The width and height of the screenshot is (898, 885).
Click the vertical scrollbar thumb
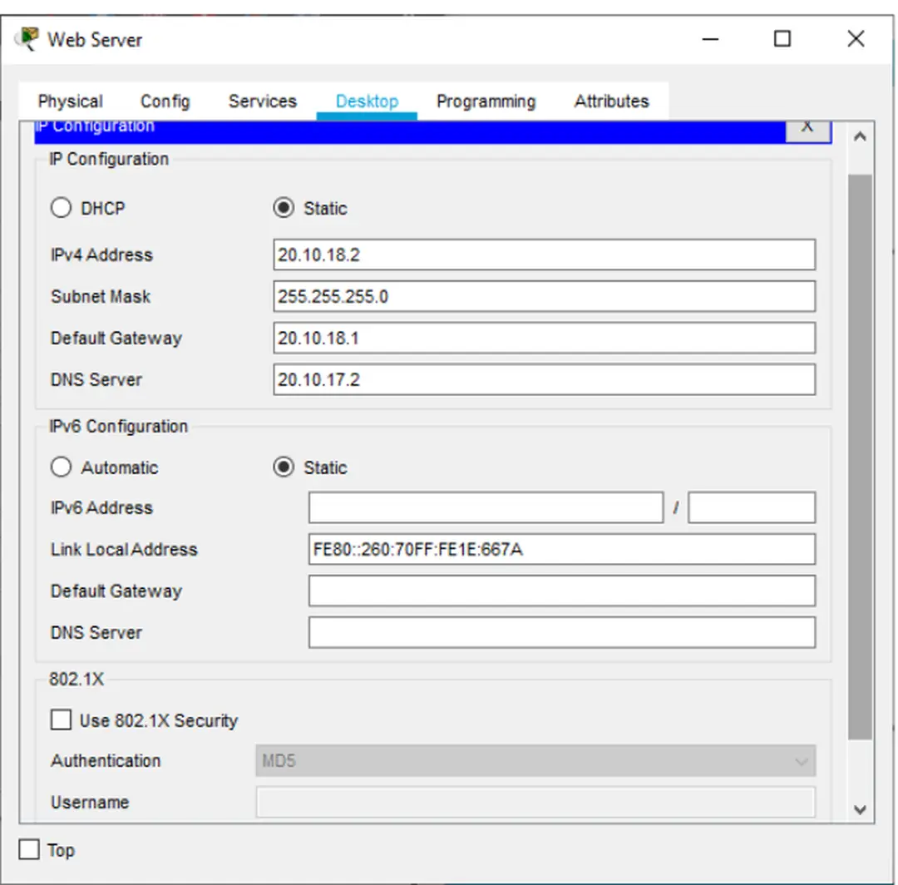point(861,456)
